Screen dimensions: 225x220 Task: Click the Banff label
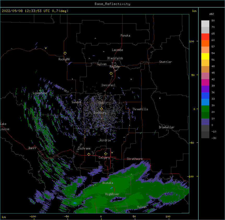tap(32, 148)
